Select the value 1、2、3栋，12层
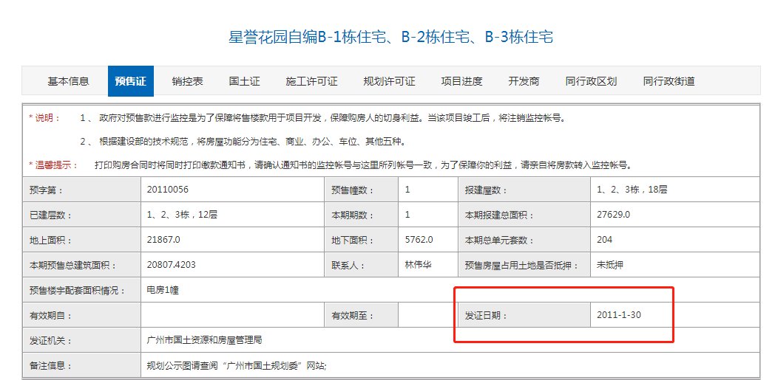The image size is (775, 380). pyautogui.click(x=182, y=215)
